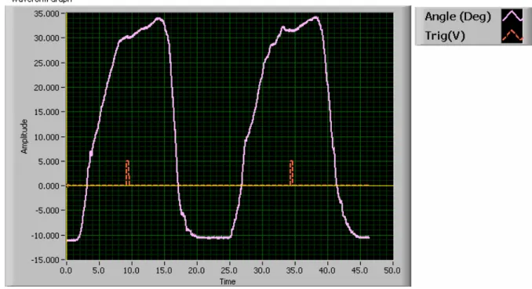Click the 20.0 x-axis tick label
The image size is (532, 289).
coord(196,271)
